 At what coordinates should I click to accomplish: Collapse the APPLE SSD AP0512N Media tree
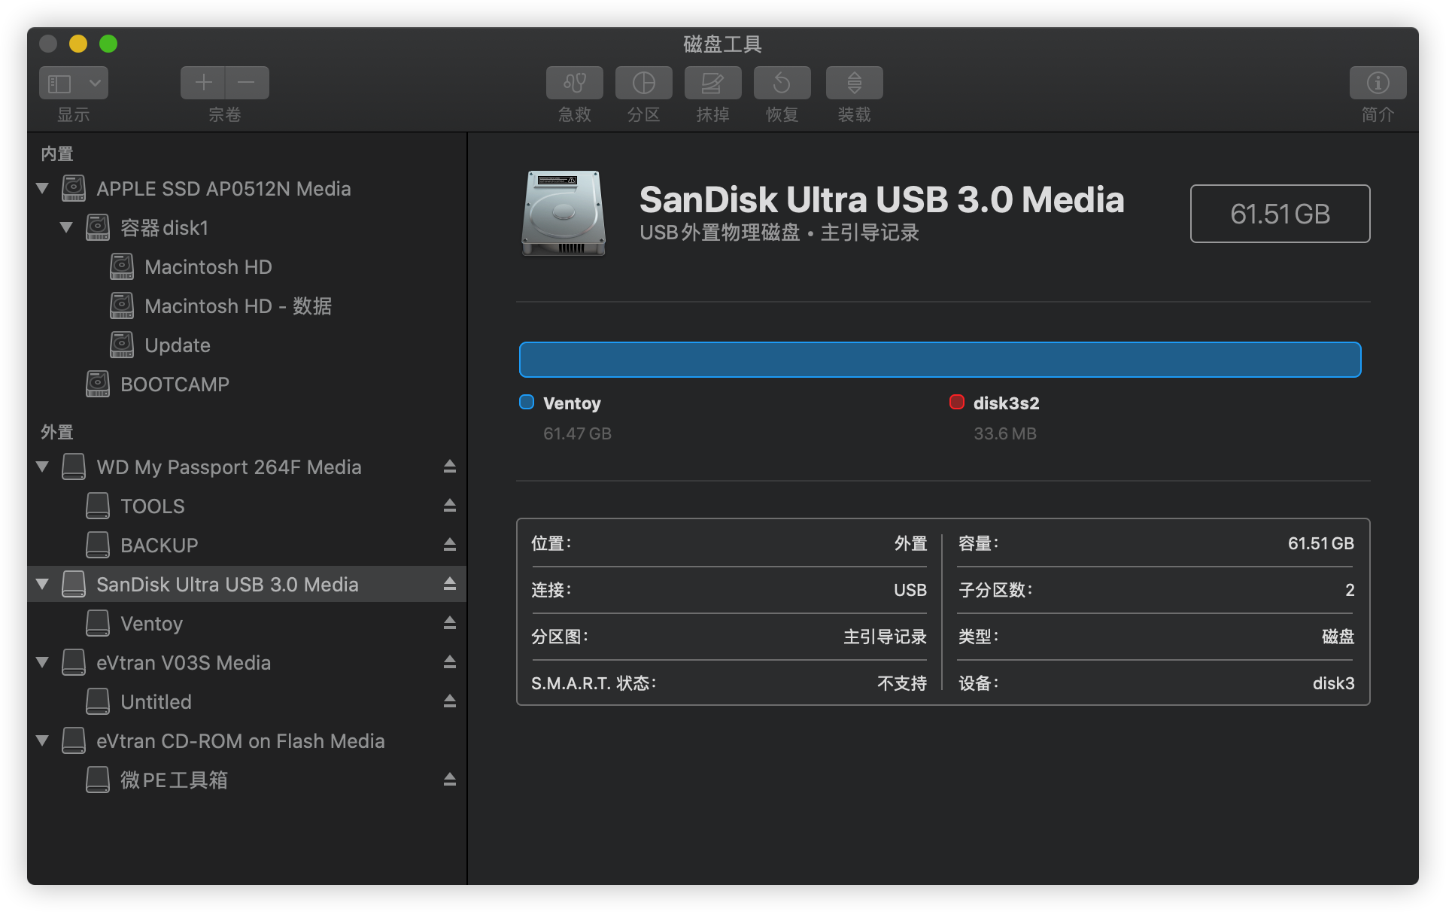tap(43, 188)
